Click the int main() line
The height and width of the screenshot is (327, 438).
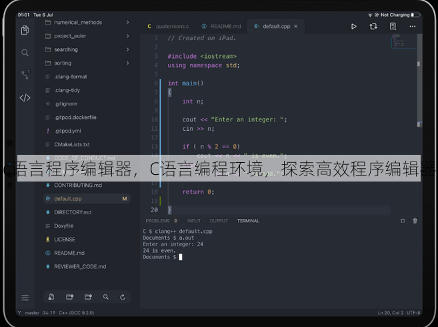click(186, 83)
